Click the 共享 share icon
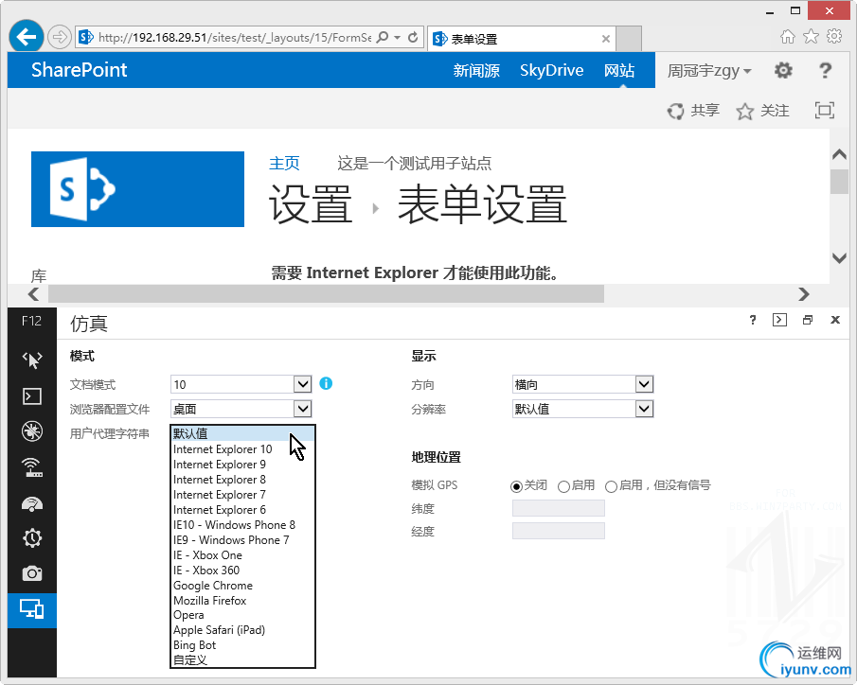This screenshot has width=857, height=685. 675,111
